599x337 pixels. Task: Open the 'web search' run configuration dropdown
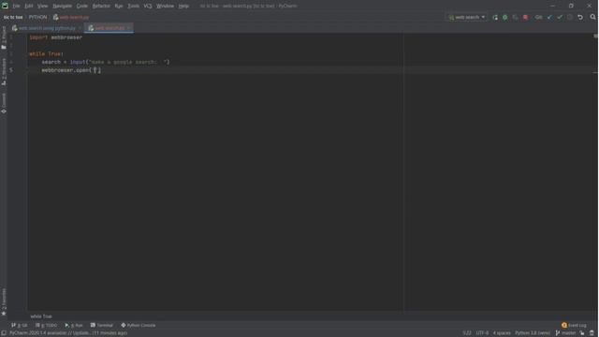pos(467,17)
